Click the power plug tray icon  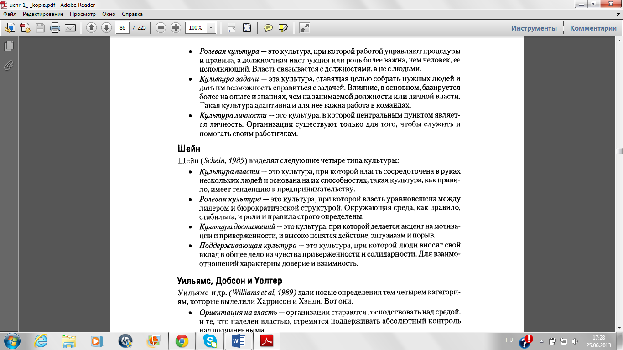[x=552, y=341]
